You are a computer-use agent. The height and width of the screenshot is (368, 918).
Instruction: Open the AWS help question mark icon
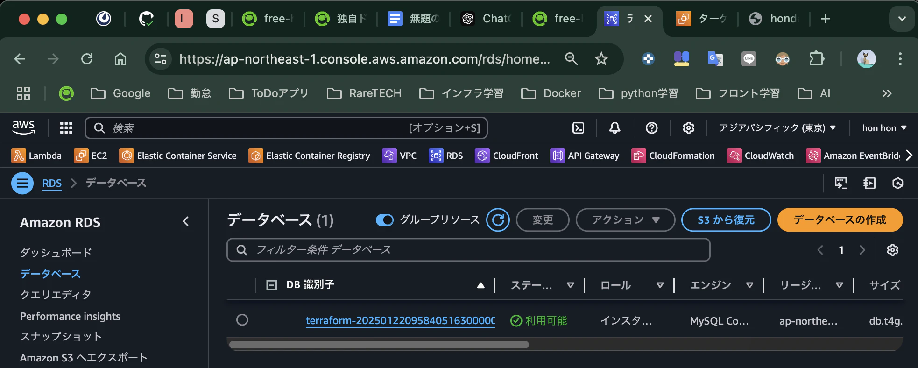pos(651,128)
